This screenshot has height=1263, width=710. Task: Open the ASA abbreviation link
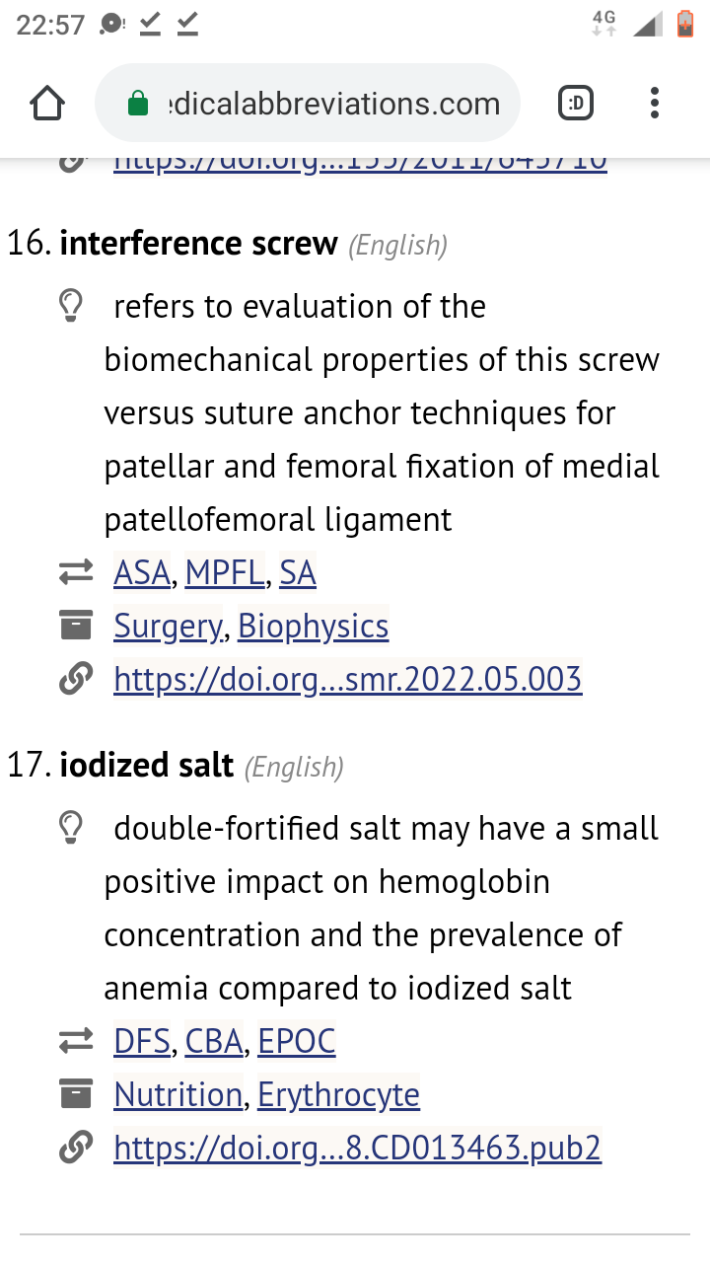tap(142, 572)
